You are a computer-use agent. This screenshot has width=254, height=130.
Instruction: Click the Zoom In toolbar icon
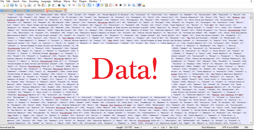(69, 5)
